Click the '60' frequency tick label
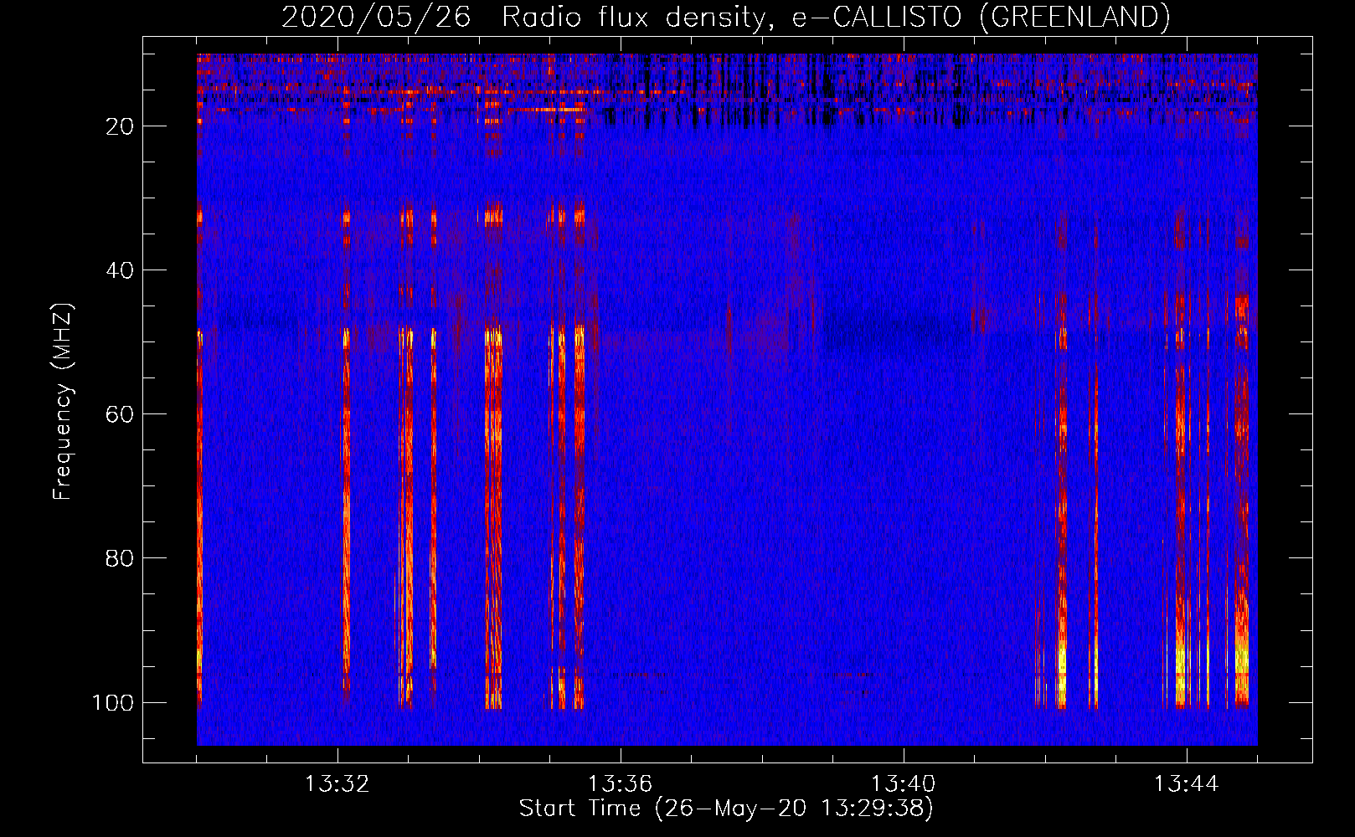This screenshot has height=837, width=1355. coord(120,414)
